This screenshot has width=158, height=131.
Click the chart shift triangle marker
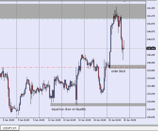click(125, 2)
